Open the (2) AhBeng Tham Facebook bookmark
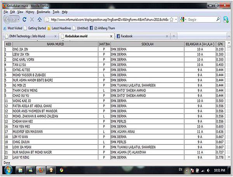 coord(103,28)
